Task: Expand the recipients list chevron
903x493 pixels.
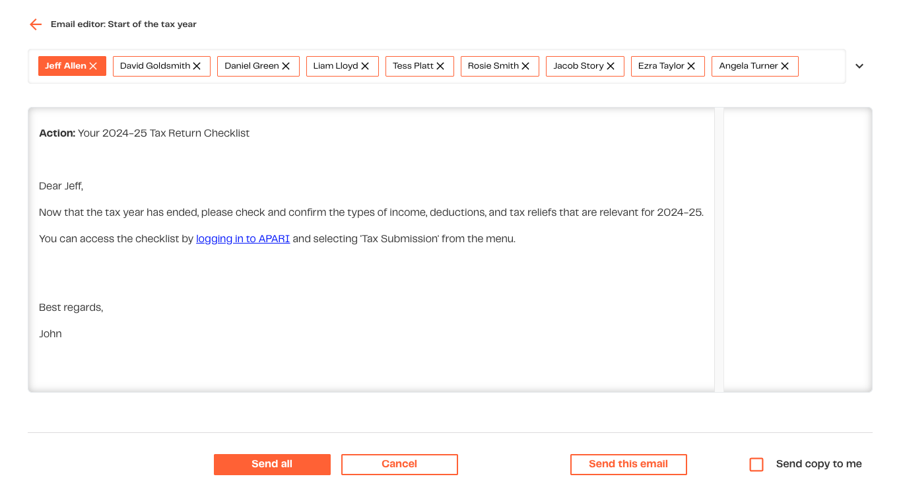Action: click(859, 66)
